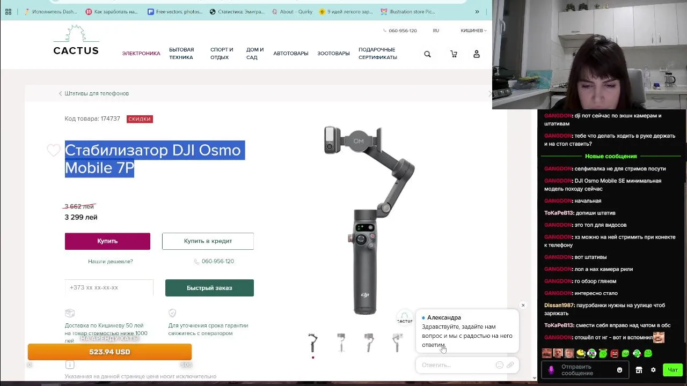Viewport: 687px width, 386px height.
Task: Click product title Стабилизатор DJI Osmo Mobile 7P
Action: click(x=155, y=159)
